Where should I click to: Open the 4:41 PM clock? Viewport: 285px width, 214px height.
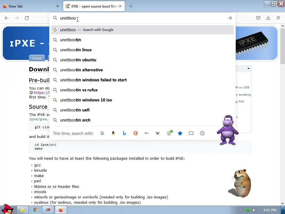[x=269, y=210]
